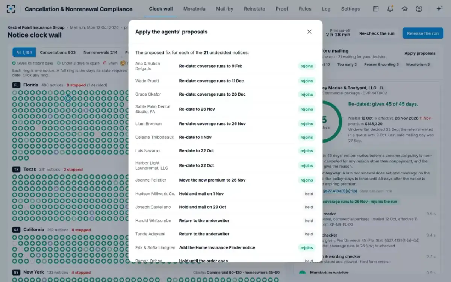Click Wade Pruett in the proposals list

[x=147, y=81]
